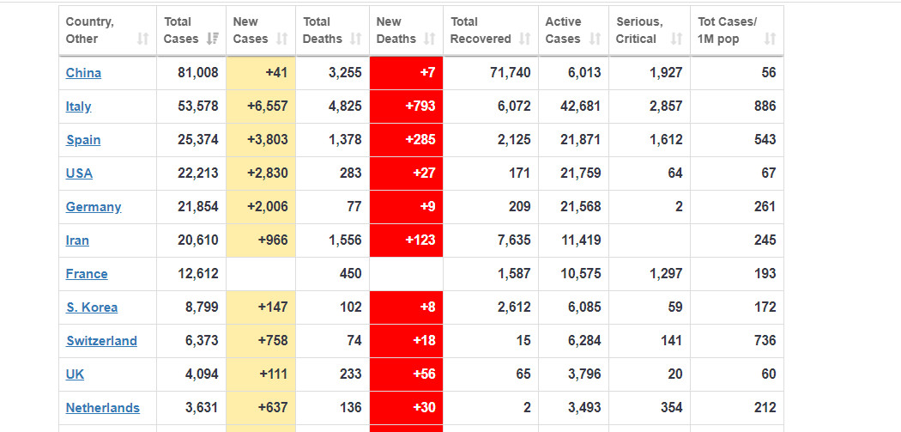The image size is (901, 432).
Task: Open the Germany country link
Action: (x=94, y=207)
